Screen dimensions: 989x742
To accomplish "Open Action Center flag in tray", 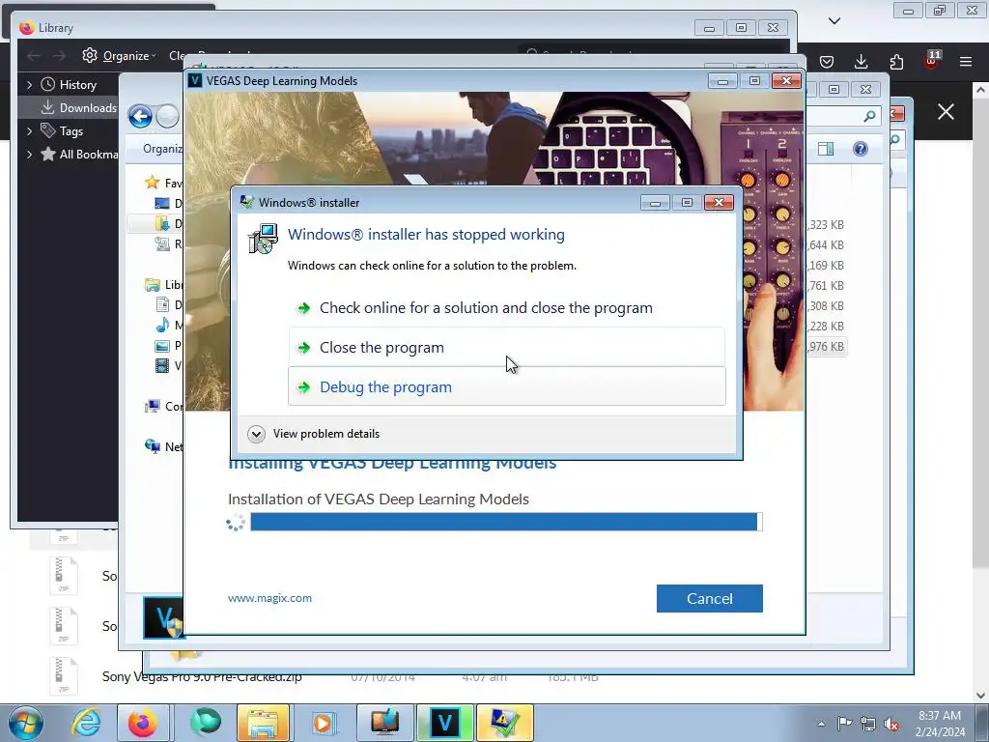I will [x=844, y=723].
